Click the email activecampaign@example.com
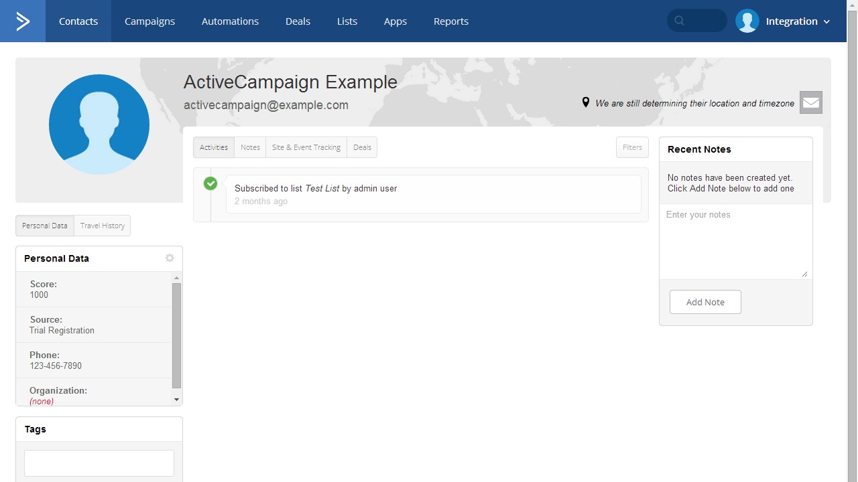This screenshot has width=858, height=482. [x=266, y=105]
